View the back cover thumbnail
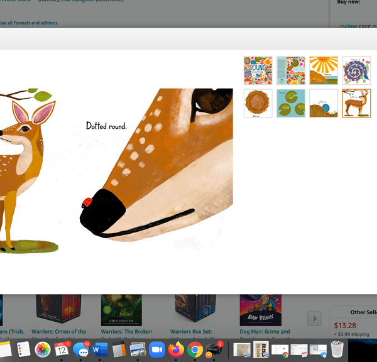The height and width of the screenshot is (362, 377). point(291,70)
